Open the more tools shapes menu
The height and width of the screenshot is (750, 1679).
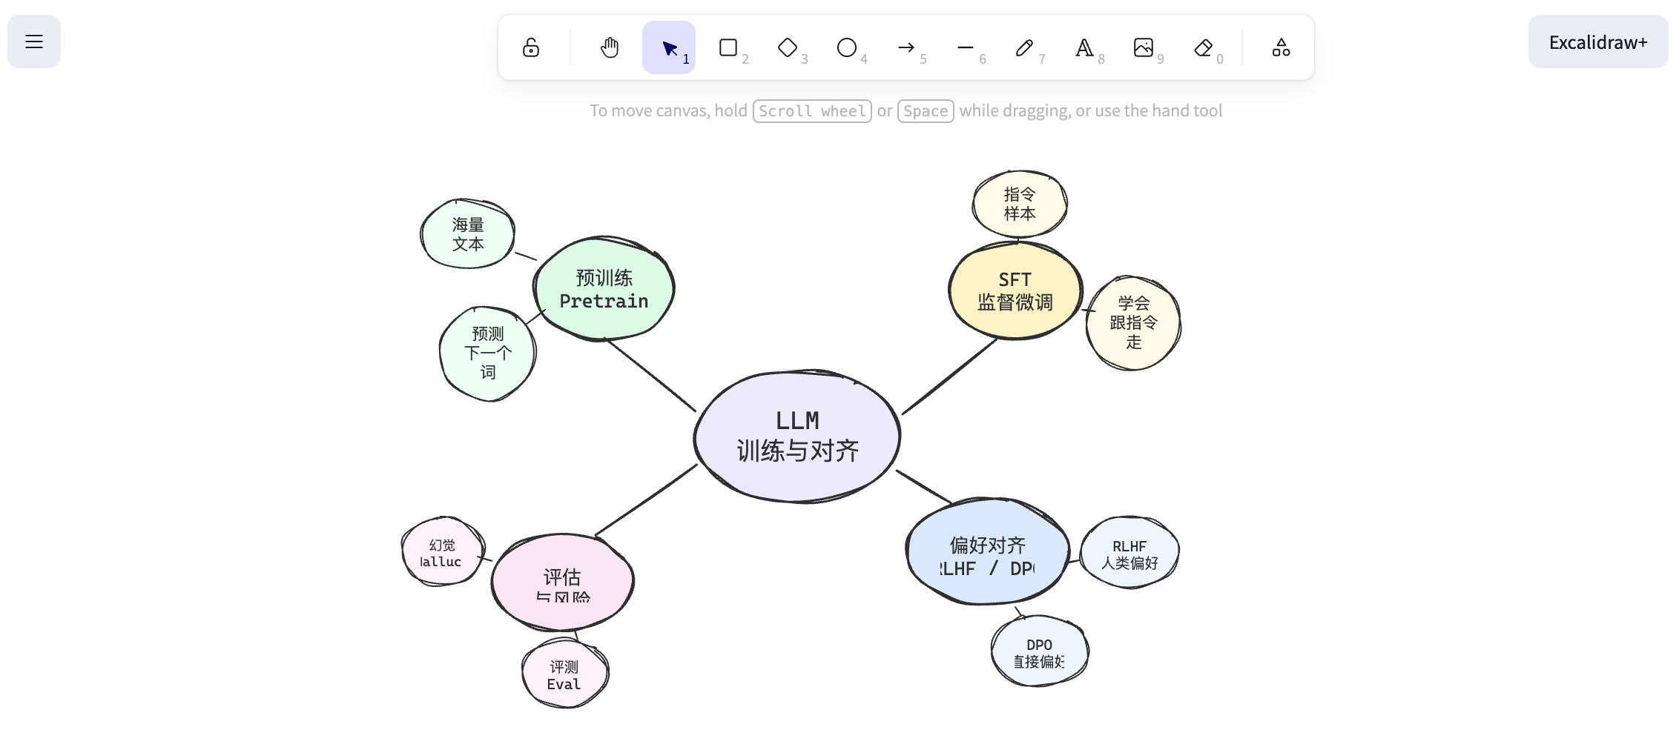[x=1281, y=48]
